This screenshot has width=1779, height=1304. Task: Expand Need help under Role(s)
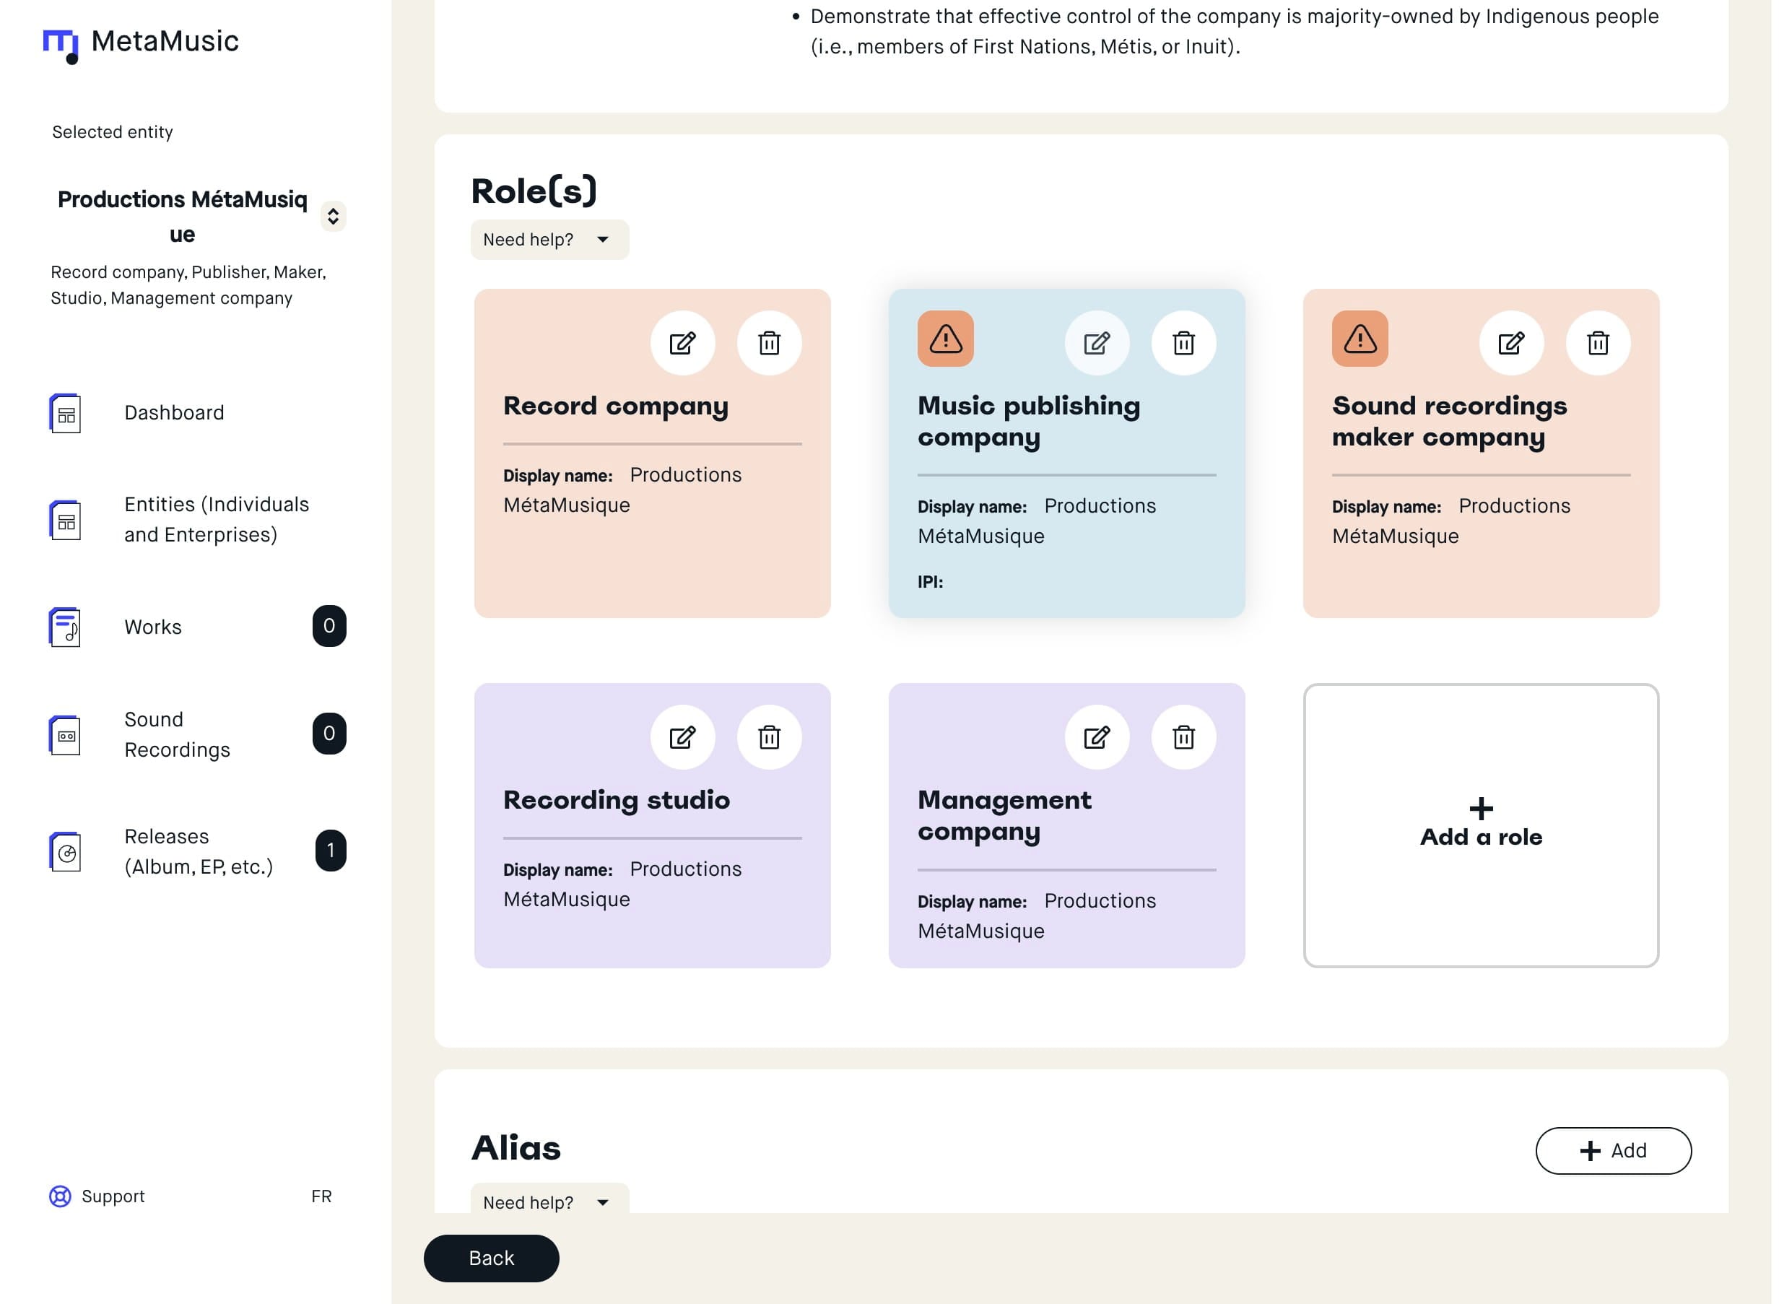tap(549, 240)
